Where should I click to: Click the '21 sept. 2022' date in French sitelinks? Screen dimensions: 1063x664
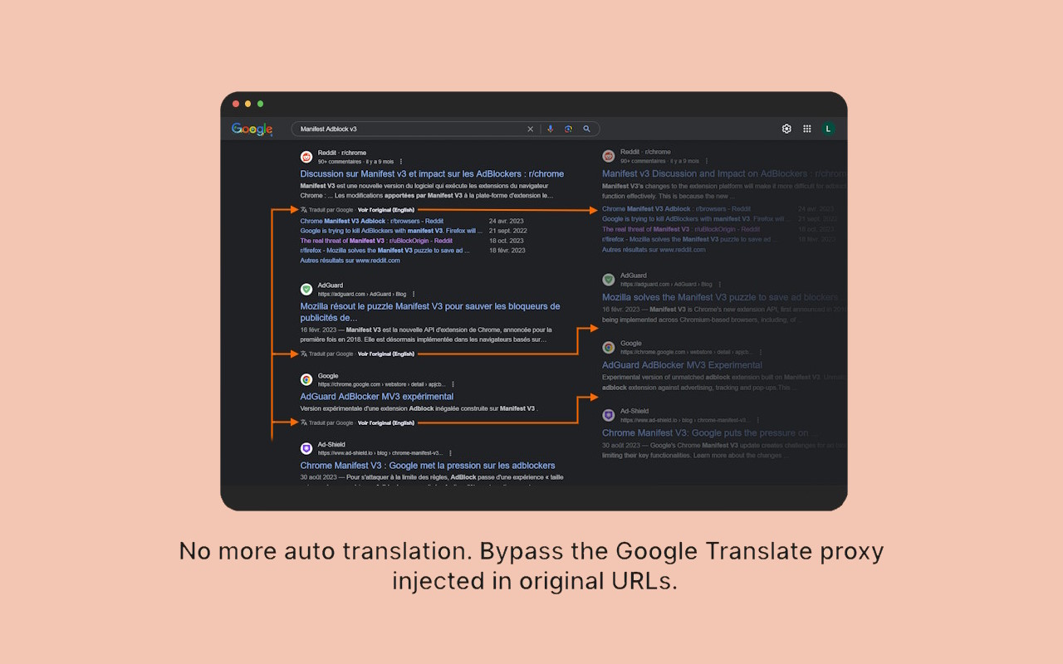[x=507, y=231]
